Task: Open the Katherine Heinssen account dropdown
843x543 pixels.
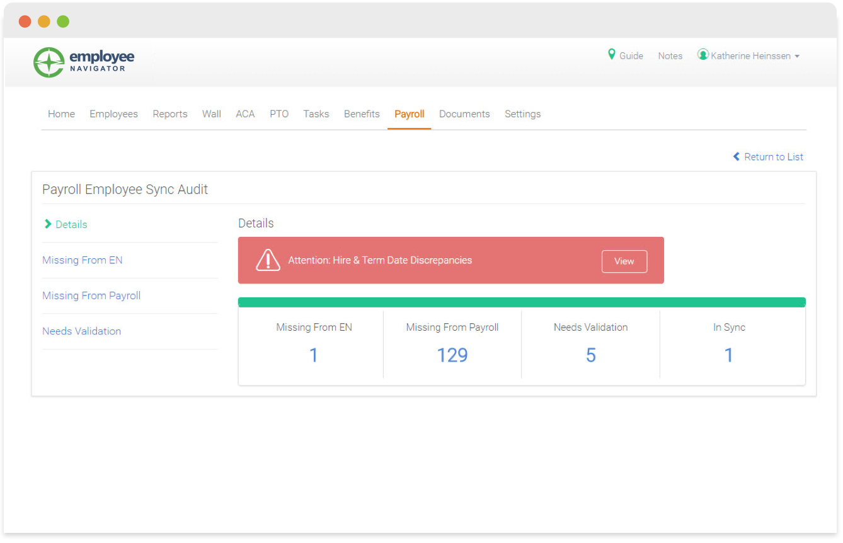Action: pos(750,55)
